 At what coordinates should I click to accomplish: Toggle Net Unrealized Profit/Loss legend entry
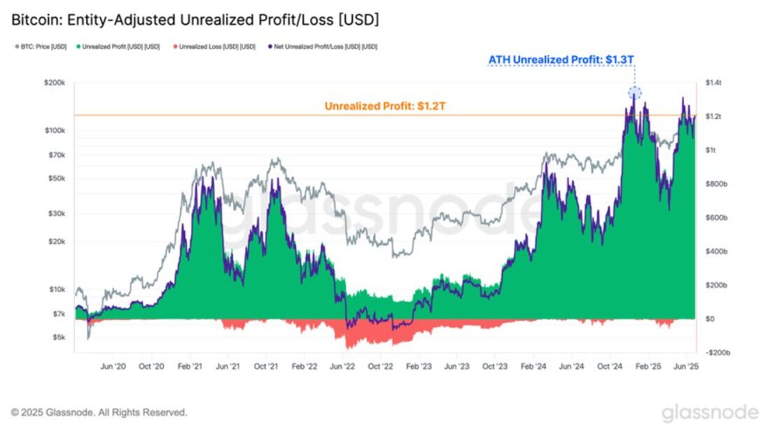[x=323, y=47]
